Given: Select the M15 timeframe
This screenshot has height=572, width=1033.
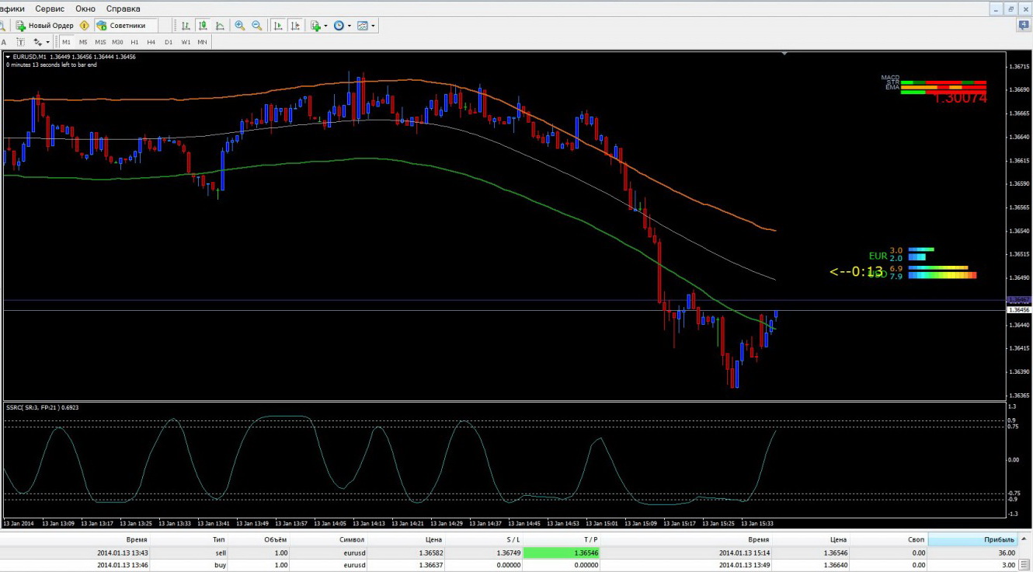Looking at the screenshot, I should [100, 42].
